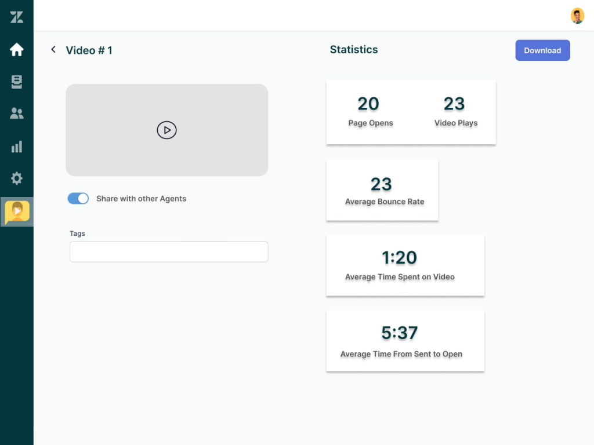Select the Average Bounce Rate card
Screen dimensions: 594x445
(382, 191)
